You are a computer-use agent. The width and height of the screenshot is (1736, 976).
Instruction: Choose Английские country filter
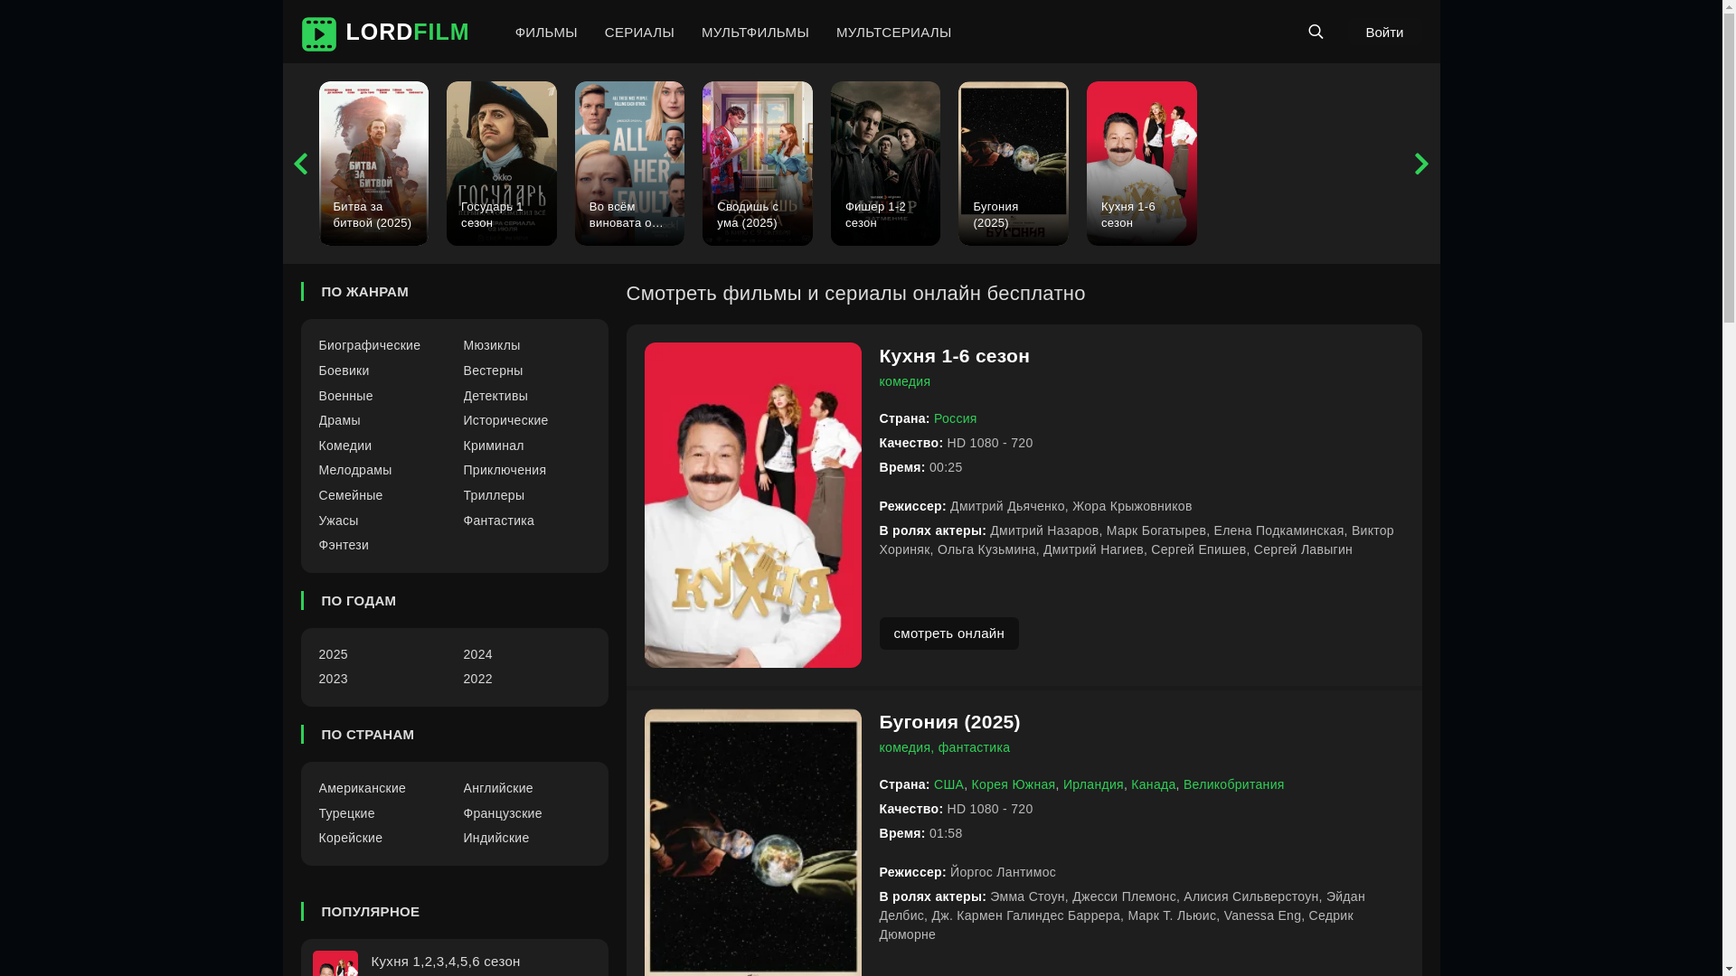498,788
